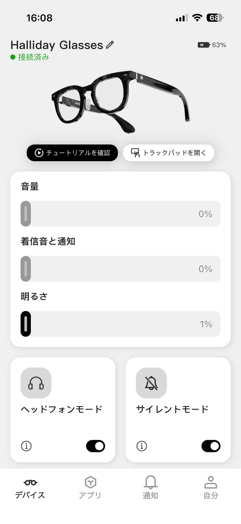This screenshot has height=524, width=241.
Task: Tap the glasses battery indicator icon
Action: (x=204, y=45)
